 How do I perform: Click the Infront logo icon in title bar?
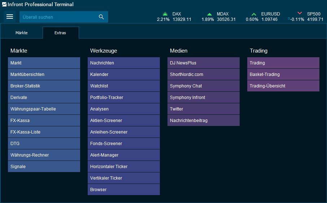pyautogui.click(x=4, y=5)
